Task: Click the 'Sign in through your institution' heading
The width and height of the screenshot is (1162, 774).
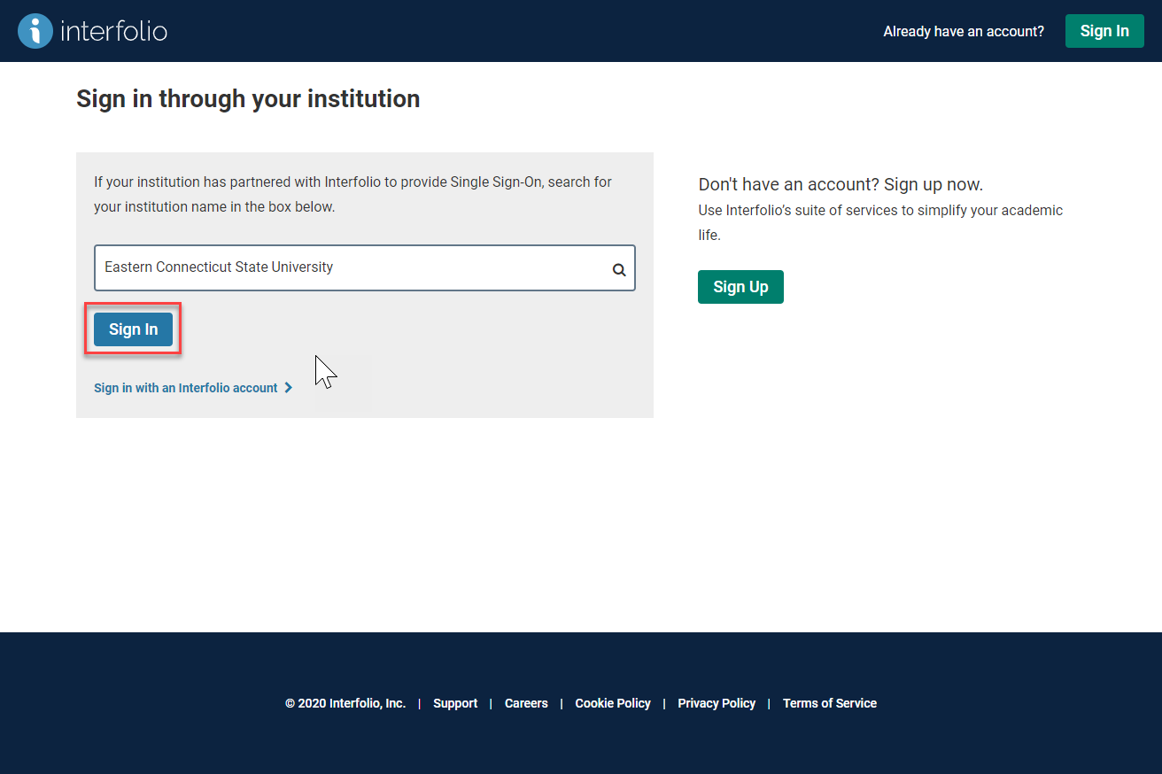Action: [248, 98]
